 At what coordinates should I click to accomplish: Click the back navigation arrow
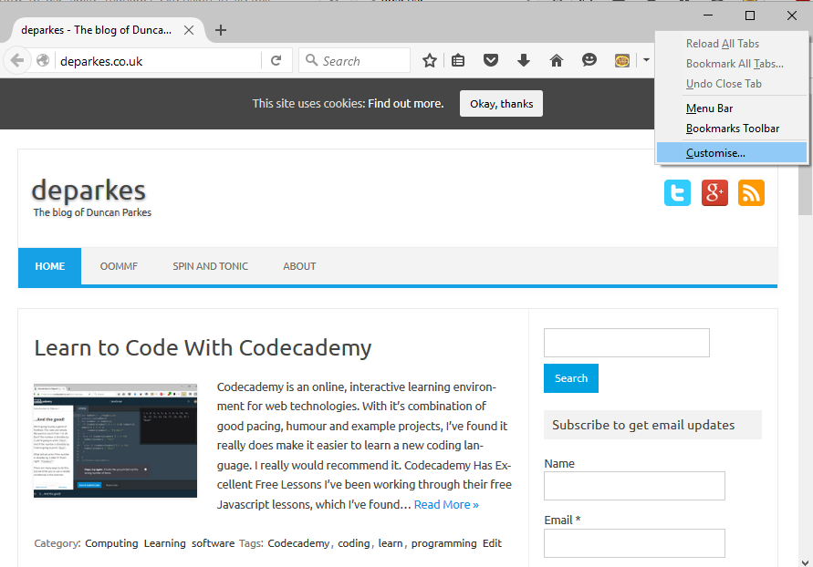click(18, 60)
